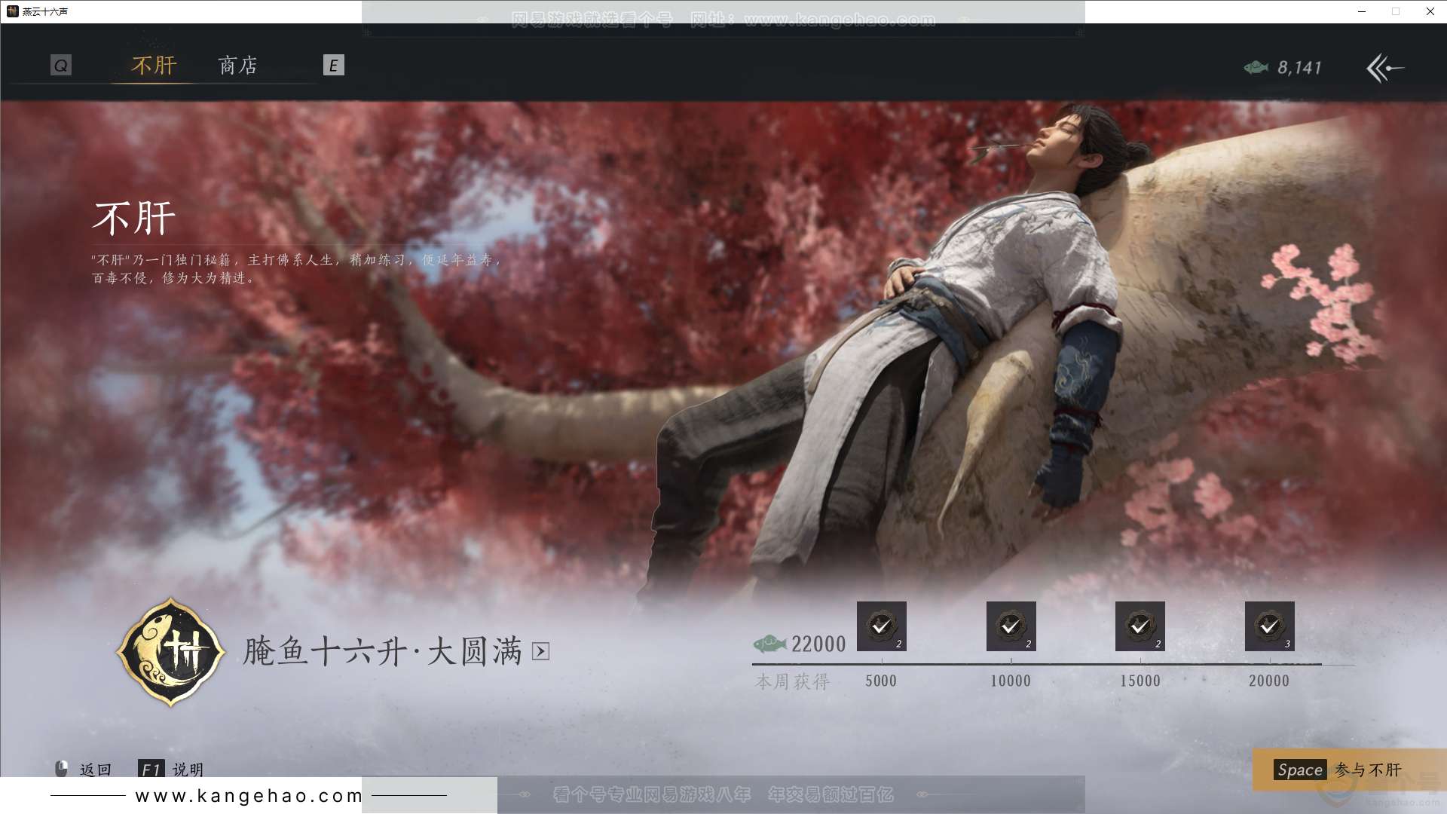Image resolution: width=1447 pixels, height=814 pixels.
Task: Expand 腌鱼十六升·大圆满 details arrow
Action: (x=540, y=651)
